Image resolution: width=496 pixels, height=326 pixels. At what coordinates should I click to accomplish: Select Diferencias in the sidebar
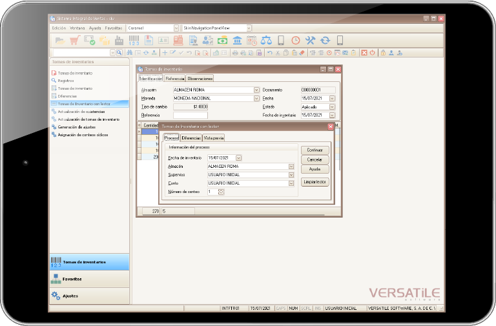point(67,96)
